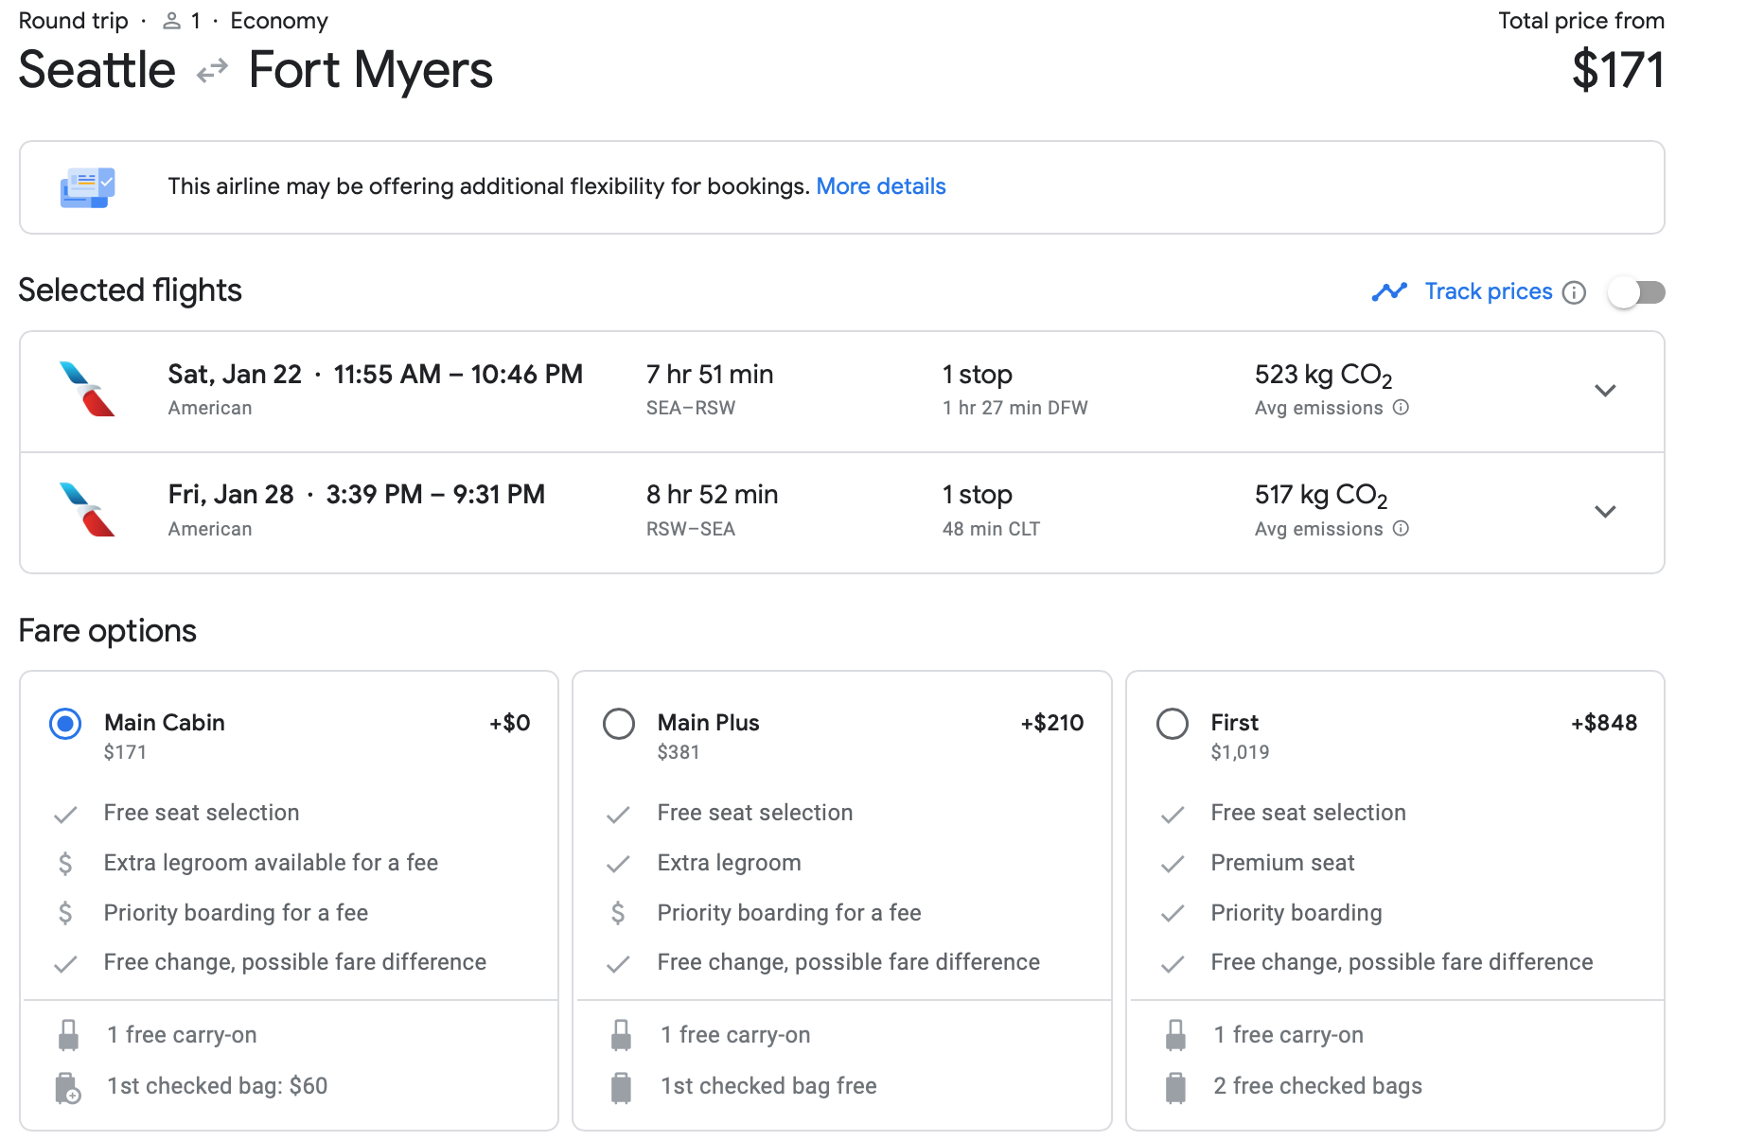Select the First class fare radio button

click(x=1172, y=724)
